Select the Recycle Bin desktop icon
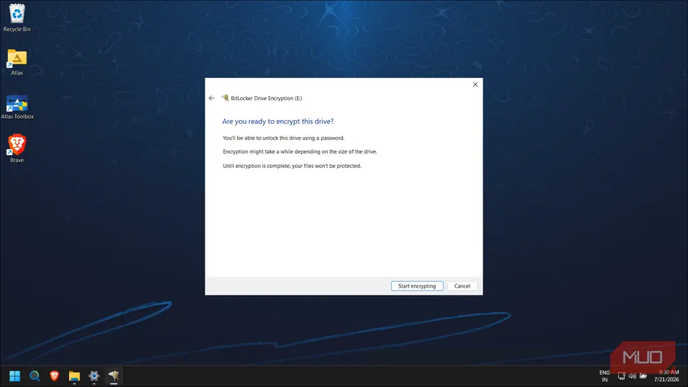 (x=17, y=18)
